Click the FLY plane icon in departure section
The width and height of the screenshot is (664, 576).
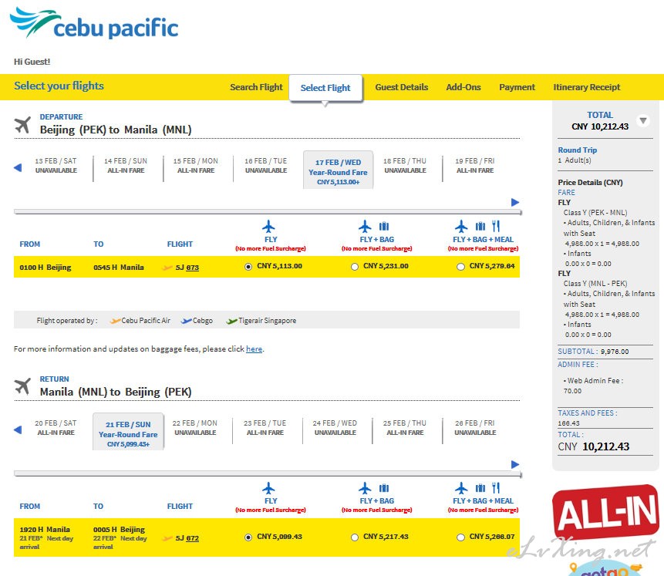coord(268,227)
